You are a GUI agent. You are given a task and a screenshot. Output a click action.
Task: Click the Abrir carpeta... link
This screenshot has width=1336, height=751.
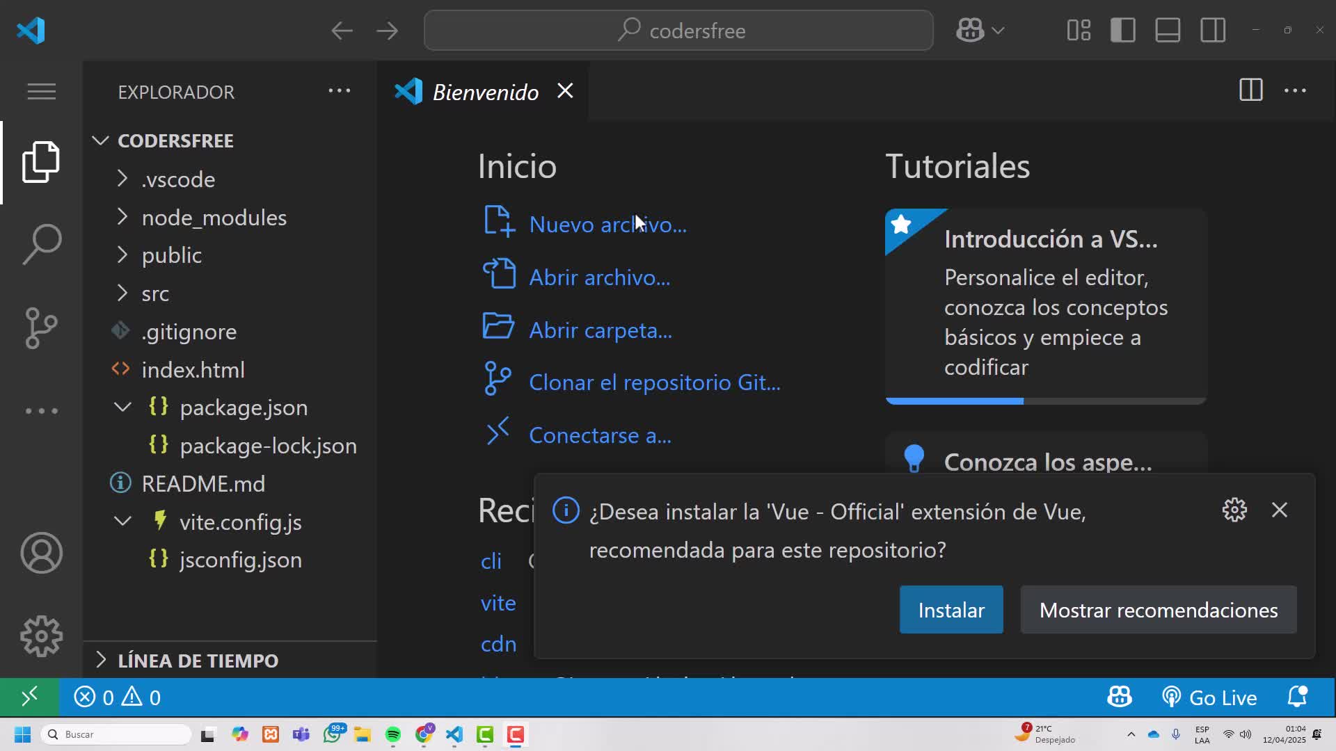(x=601, y=330)
